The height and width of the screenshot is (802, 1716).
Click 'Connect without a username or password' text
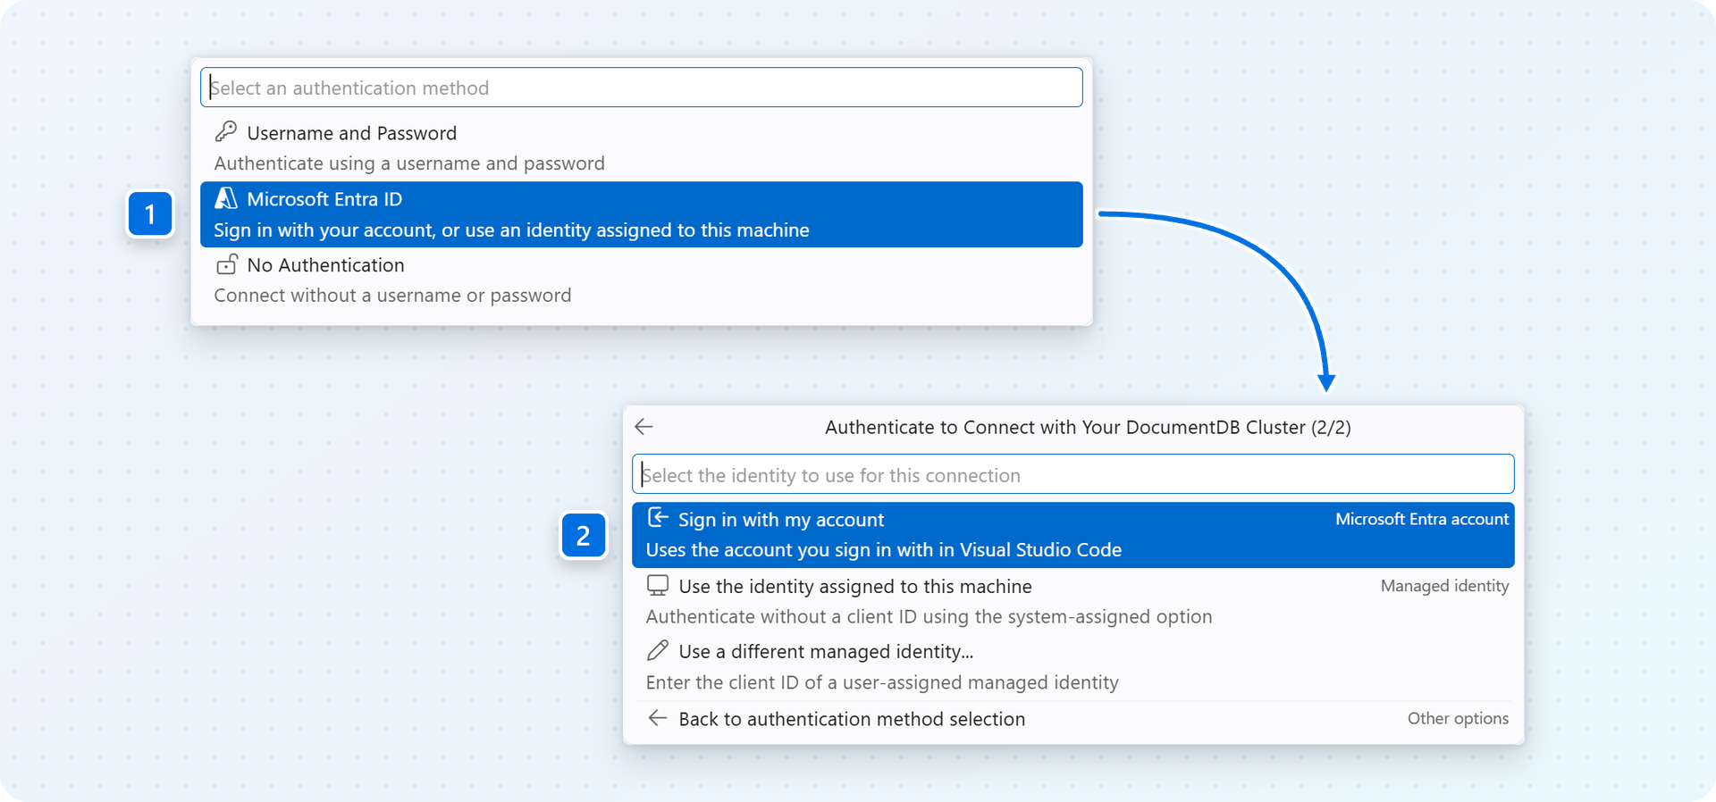[392, 296]
